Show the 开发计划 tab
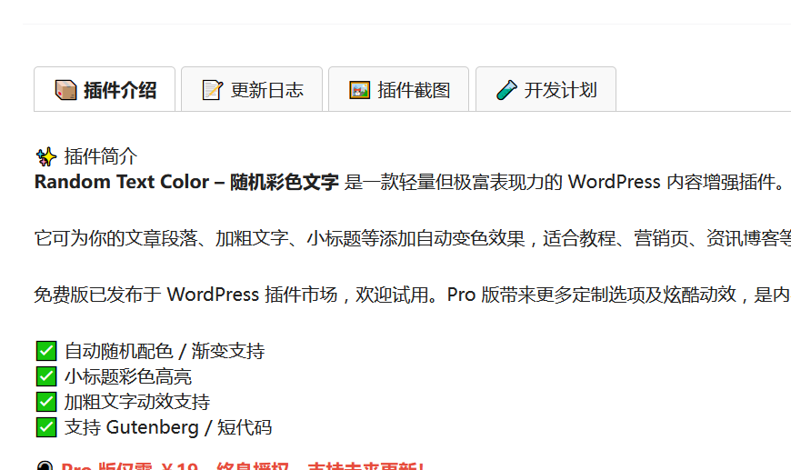Viewport: 791px width, 470px height. click(x=560, y=90)
